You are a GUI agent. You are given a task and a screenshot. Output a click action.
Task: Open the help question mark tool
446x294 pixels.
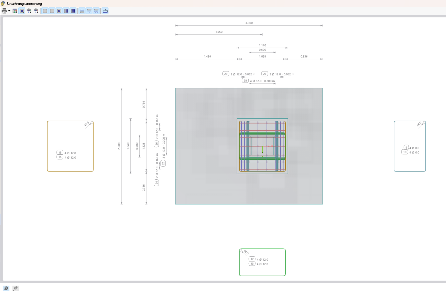(x=6, y=288)
